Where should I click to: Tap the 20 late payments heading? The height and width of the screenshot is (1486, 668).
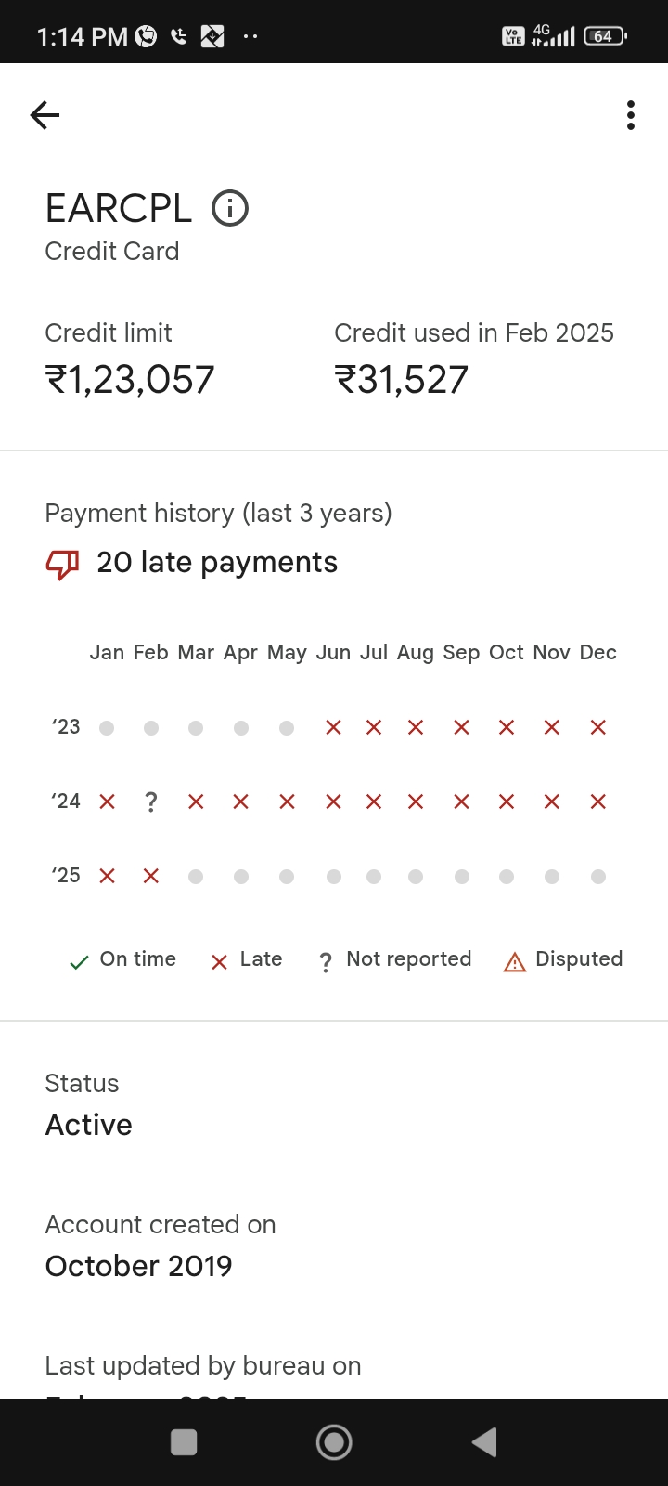(217, 563)
